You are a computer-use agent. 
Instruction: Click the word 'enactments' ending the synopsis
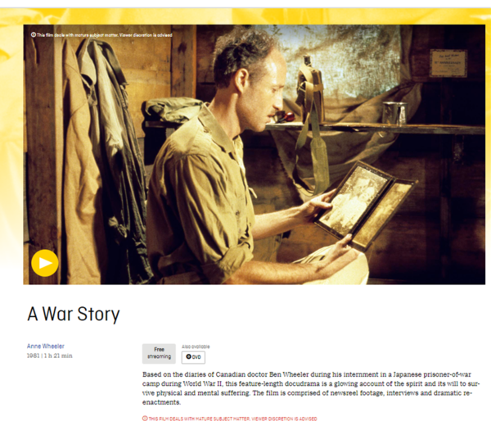(x=161, y=402)
